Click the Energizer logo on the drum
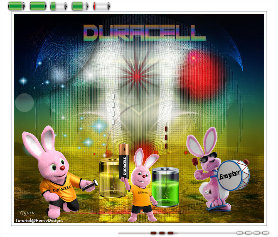Screen dimensions: 278x237 click(230, 175)
